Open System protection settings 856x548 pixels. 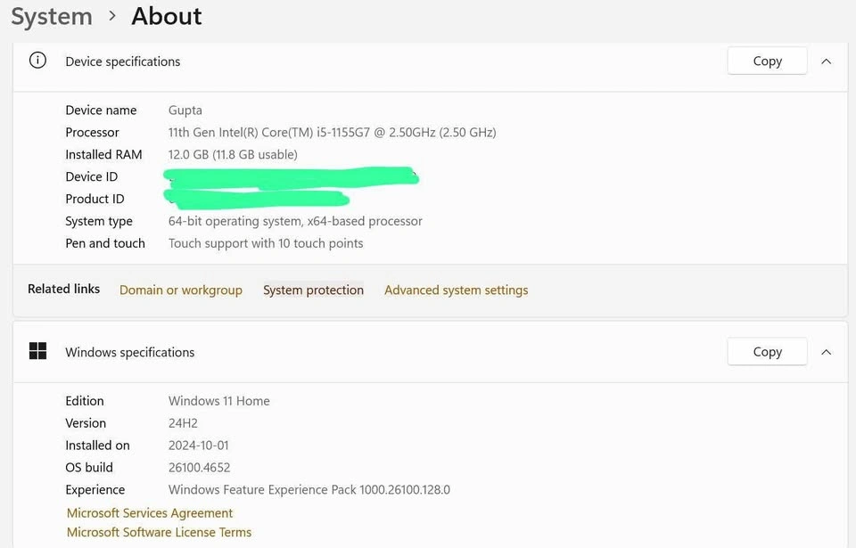click(313, 290)
